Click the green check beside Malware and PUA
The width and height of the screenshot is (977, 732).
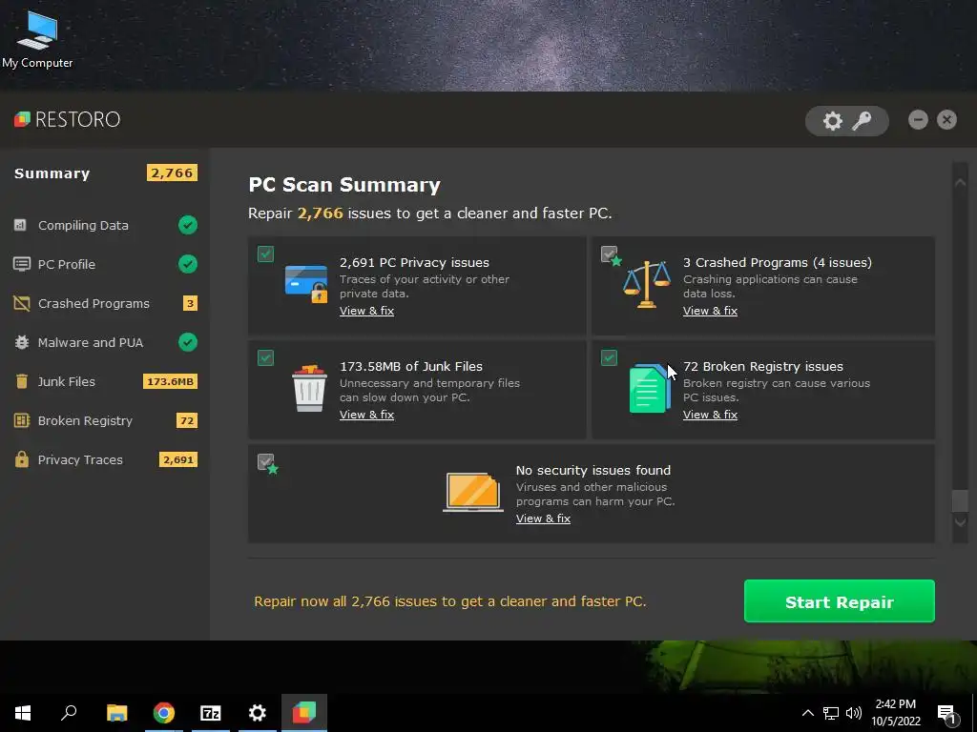[188, 342]
